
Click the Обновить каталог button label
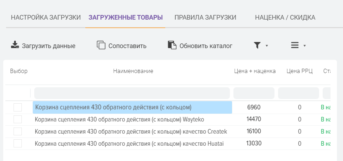(206, 46)
